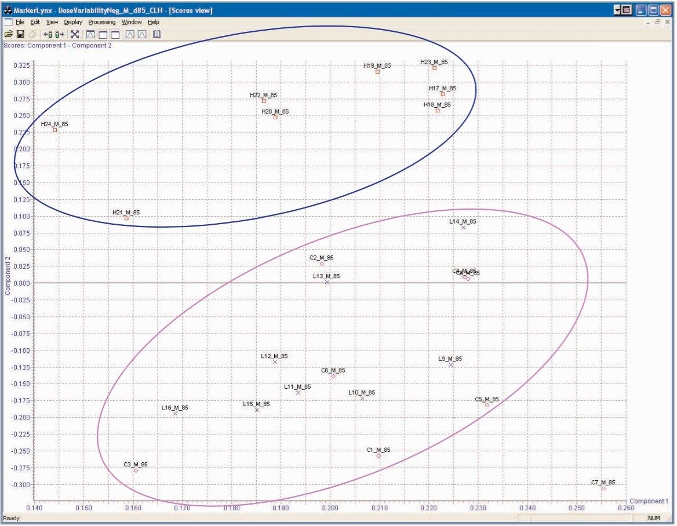Click the import database arrow icon
This screenshot has width=677, height=526.
tap(48, 34)
